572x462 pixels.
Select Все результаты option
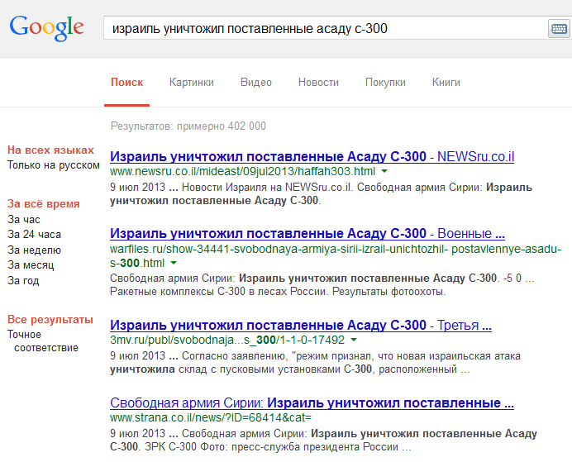(x=50, y=319)
